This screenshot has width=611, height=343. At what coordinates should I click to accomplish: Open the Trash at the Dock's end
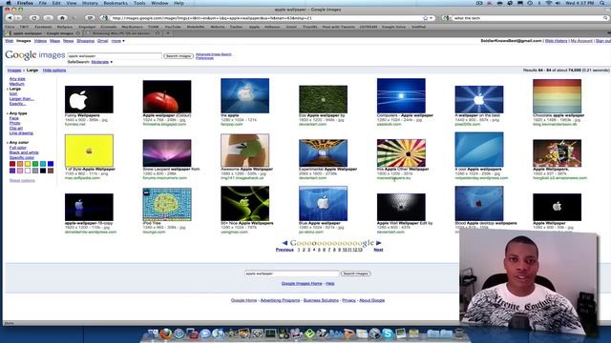pyautogui.click(x=460, y=333)
